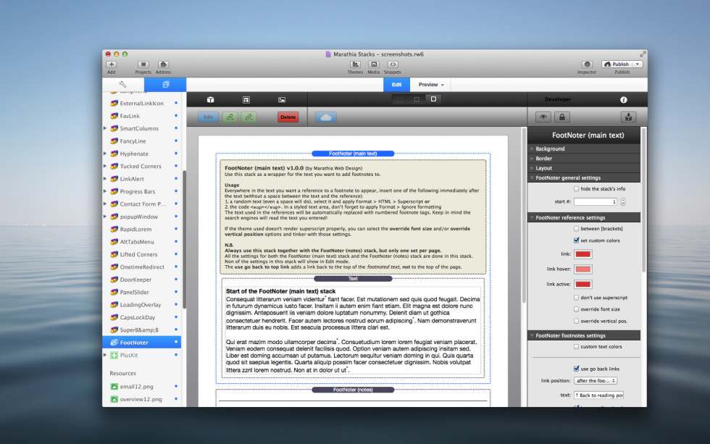
Task: Select the middle view mode icon
Action: [x=417, y=99]
